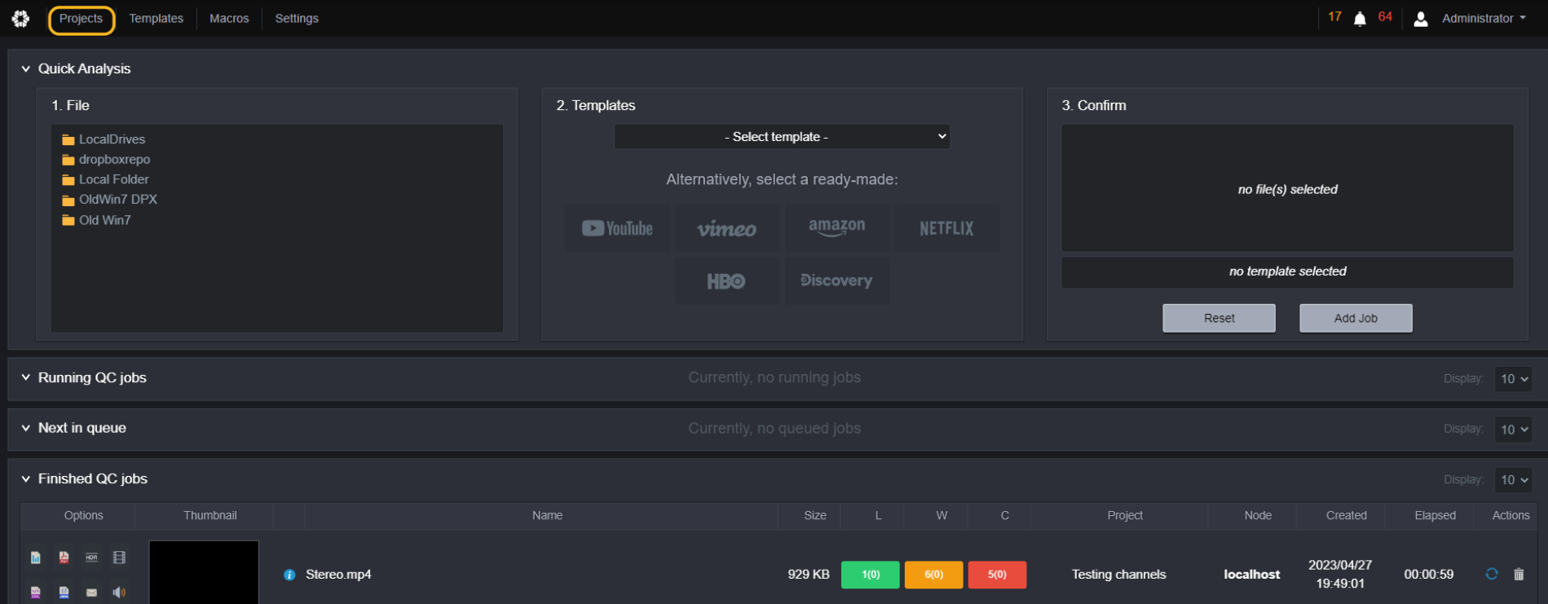The height and width of the screenshot is (604, 1548).
Task: Expand the dropboxrepo folder
Action: point(106,160)
